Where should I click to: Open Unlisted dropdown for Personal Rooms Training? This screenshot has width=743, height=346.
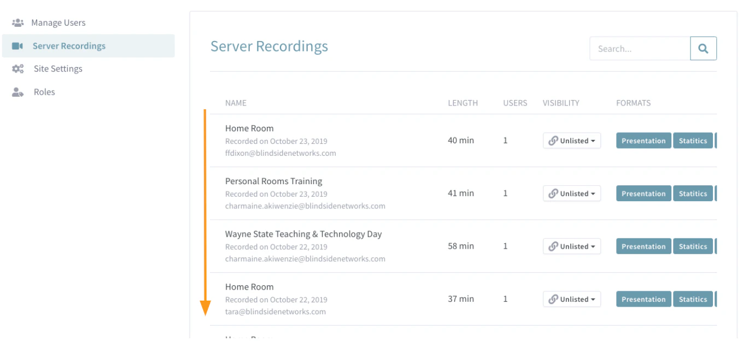point(571,193)
